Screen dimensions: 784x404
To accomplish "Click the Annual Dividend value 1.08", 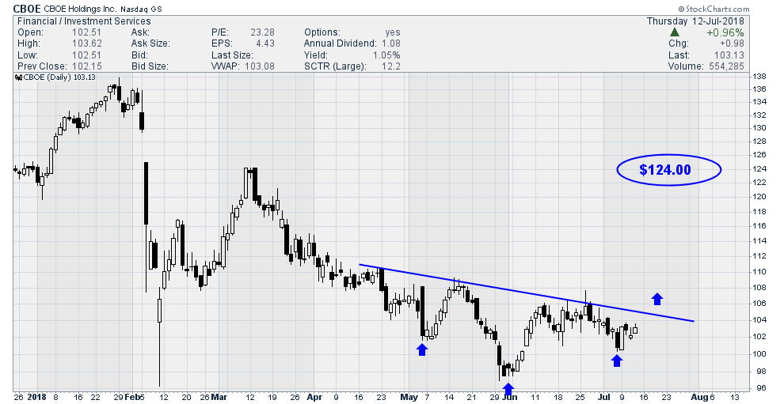I will pyautogui.click(x=391, y=43).
